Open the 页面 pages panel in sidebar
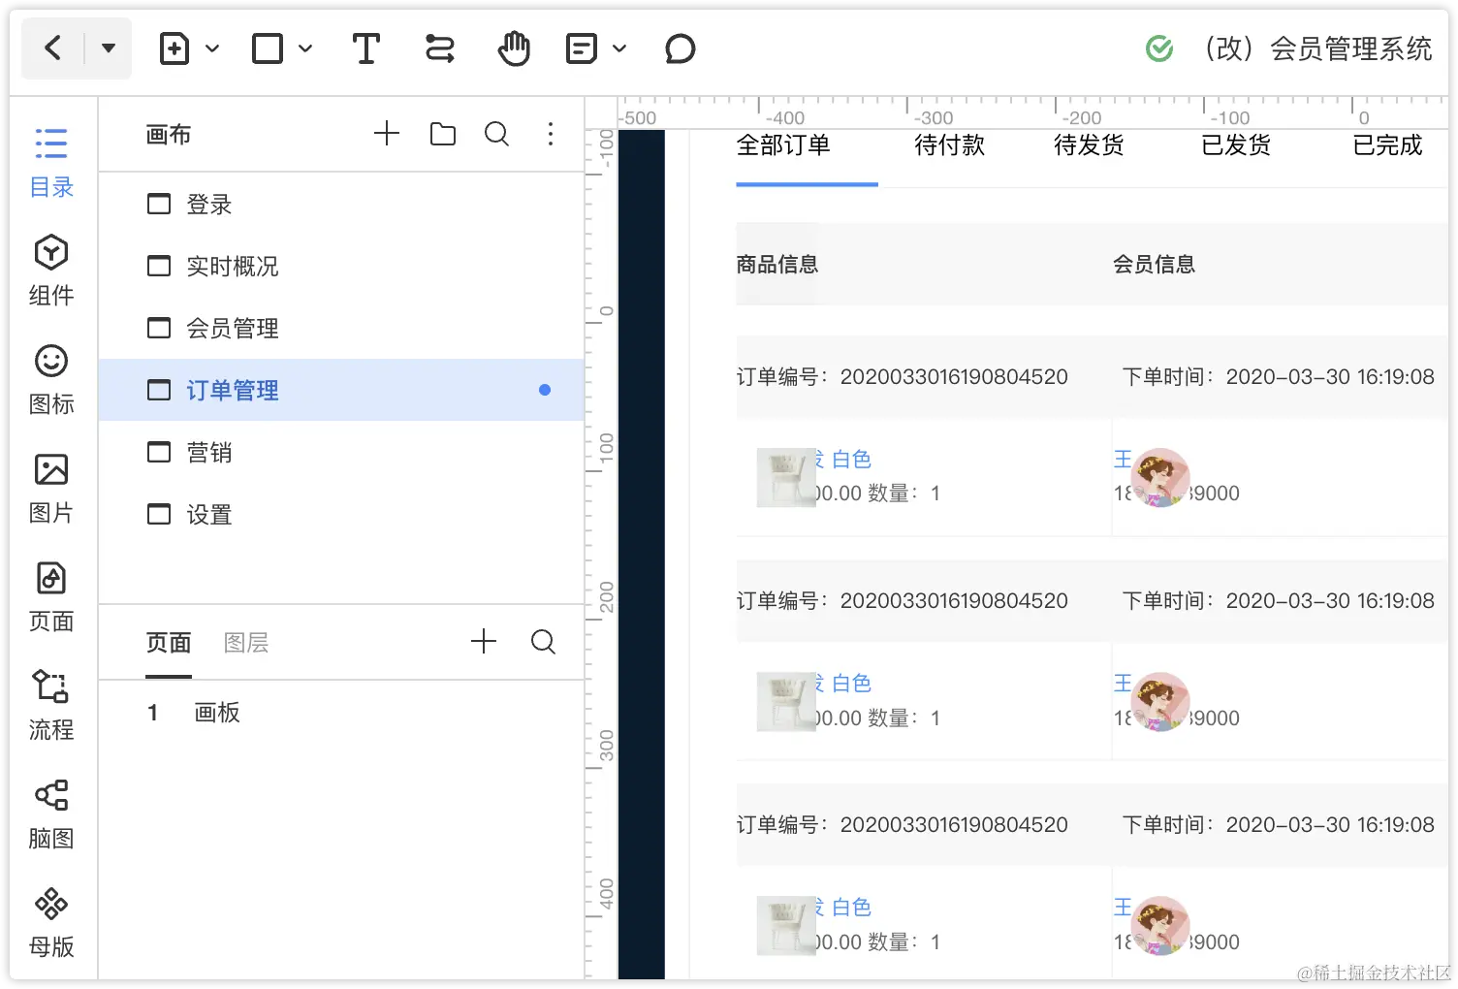 click(51, 597)
